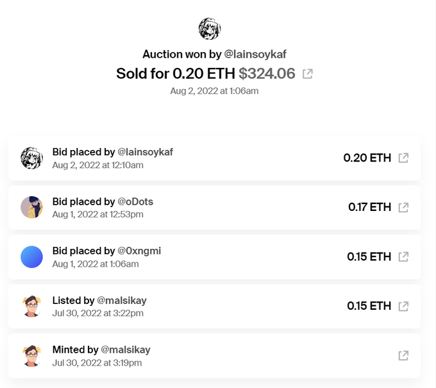This screenshot has height=388, width=436.
Task: Open @malsikay link in the Listed by row
Action: click(x=124, y=300)
